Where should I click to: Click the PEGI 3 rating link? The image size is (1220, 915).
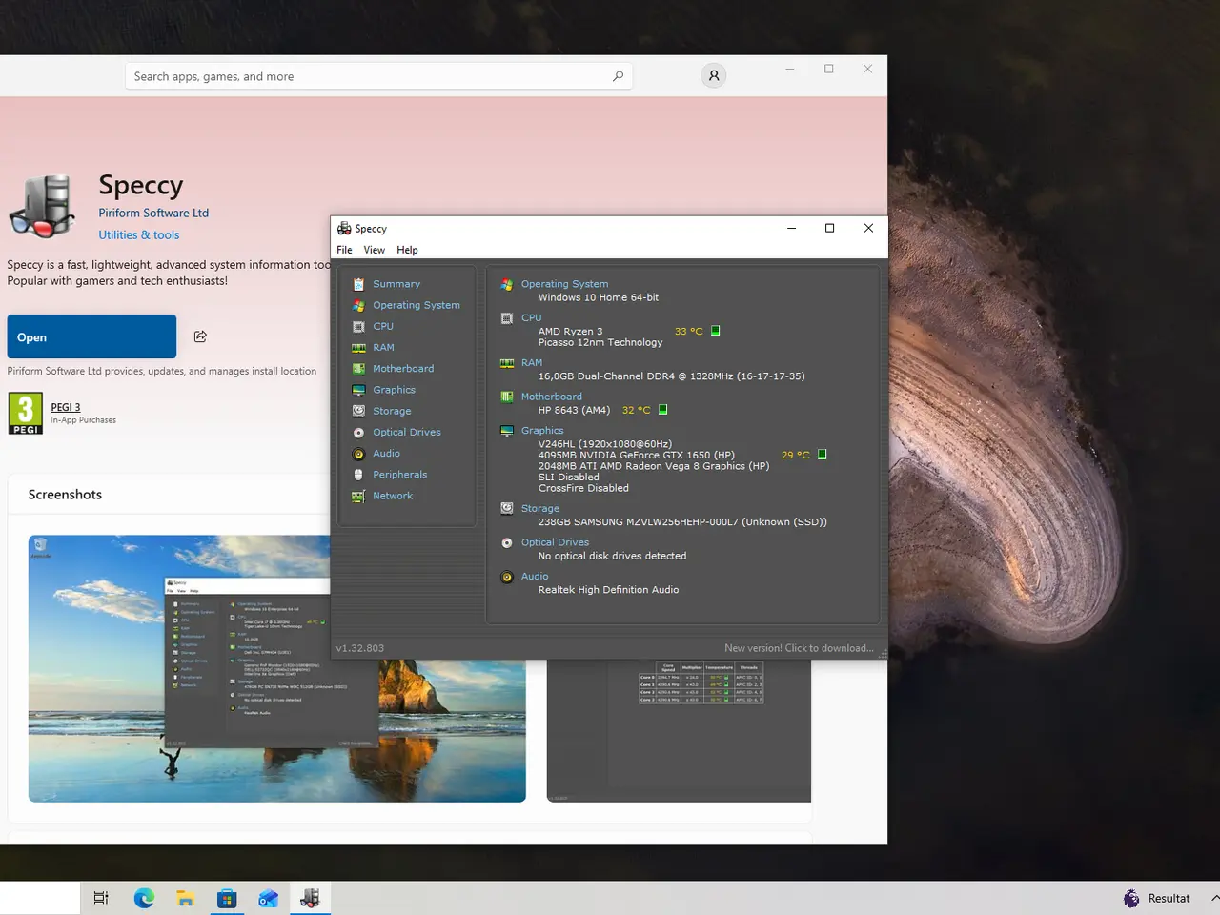[x=66, y=407]
